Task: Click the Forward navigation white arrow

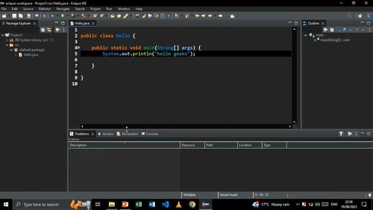Action: (220, 16)
